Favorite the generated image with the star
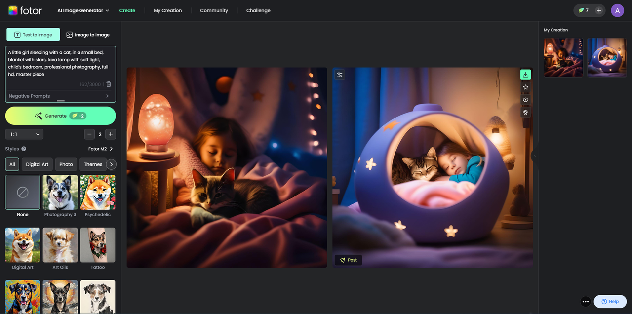 (525, 87)
